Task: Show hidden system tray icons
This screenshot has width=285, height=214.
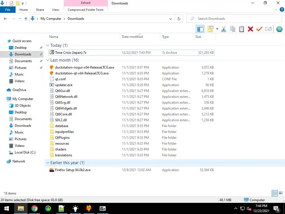Action: (235, 208)
